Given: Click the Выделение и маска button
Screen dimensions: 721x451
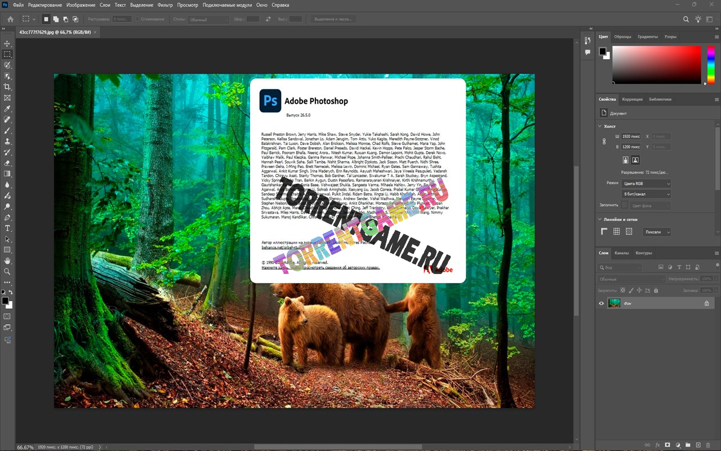Looking at the screenshot, I should [x=333, y=19].
